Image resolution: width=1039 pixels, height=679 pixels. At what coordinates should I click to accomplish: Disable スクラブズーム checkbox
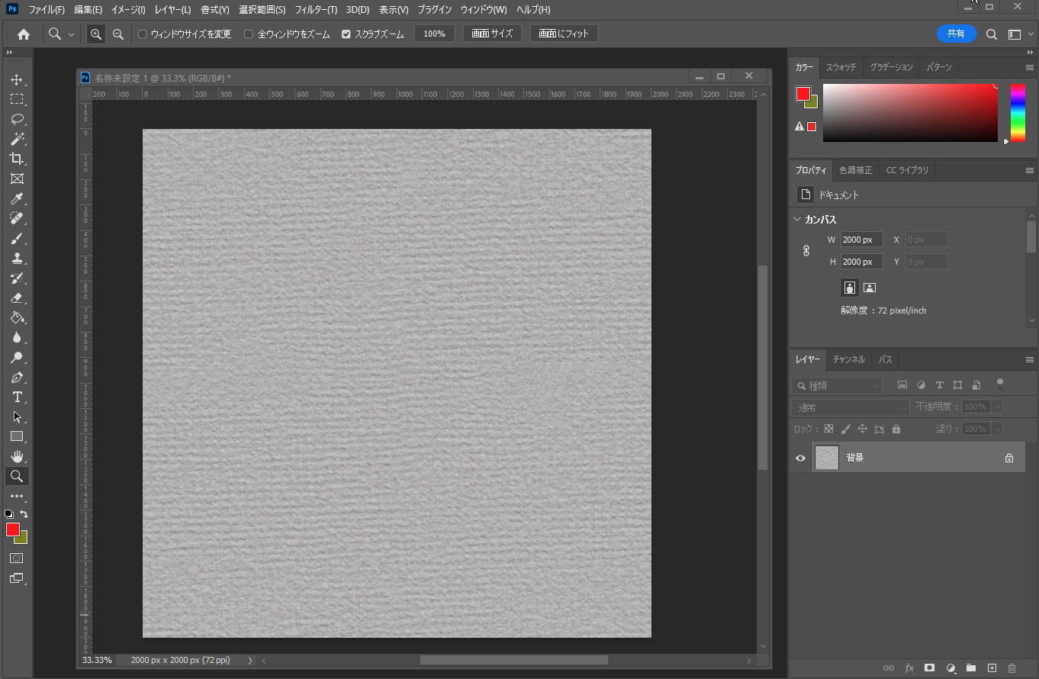(346, 34)
